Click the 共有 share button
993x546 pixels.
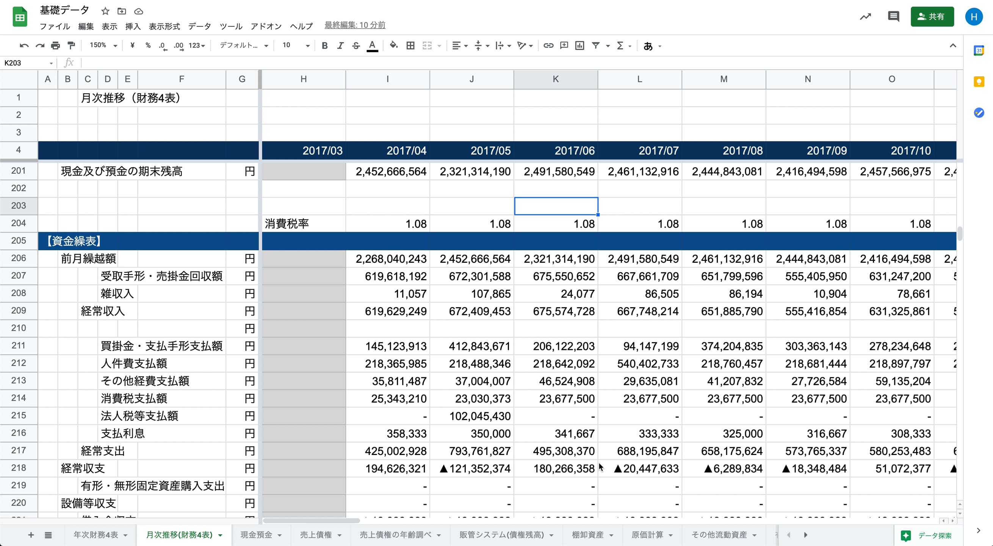tap(932, 17)
